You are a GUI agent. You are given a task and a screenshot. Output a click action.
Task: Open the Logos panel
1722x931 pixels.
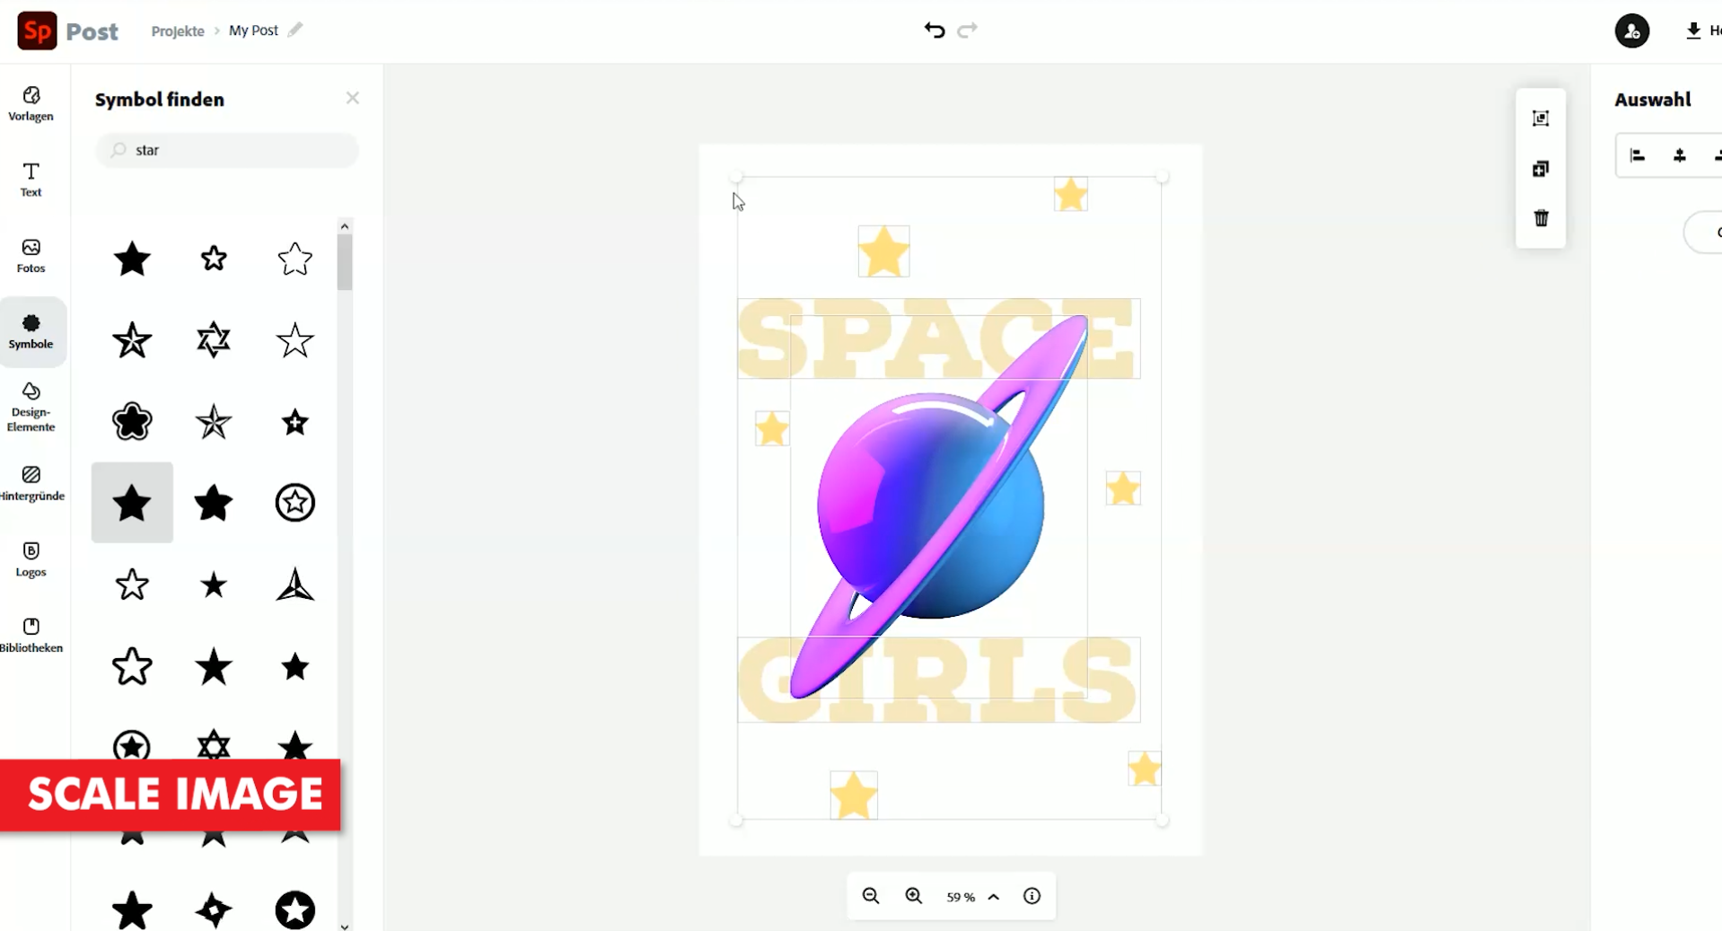tap(31, 559)
